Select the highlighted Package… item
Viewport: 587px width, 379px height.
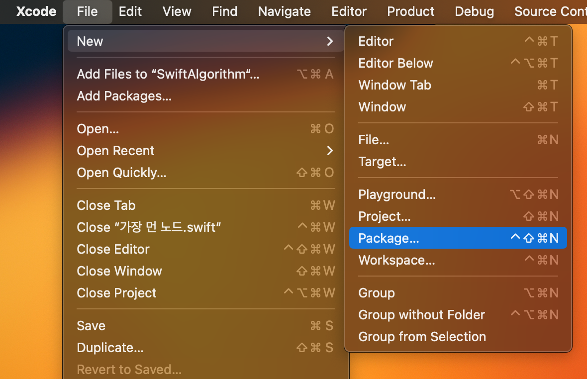coord(458,238)
